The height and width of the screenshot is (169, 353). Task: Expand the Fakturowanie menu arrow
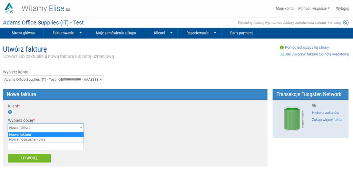tap(80, 33)
